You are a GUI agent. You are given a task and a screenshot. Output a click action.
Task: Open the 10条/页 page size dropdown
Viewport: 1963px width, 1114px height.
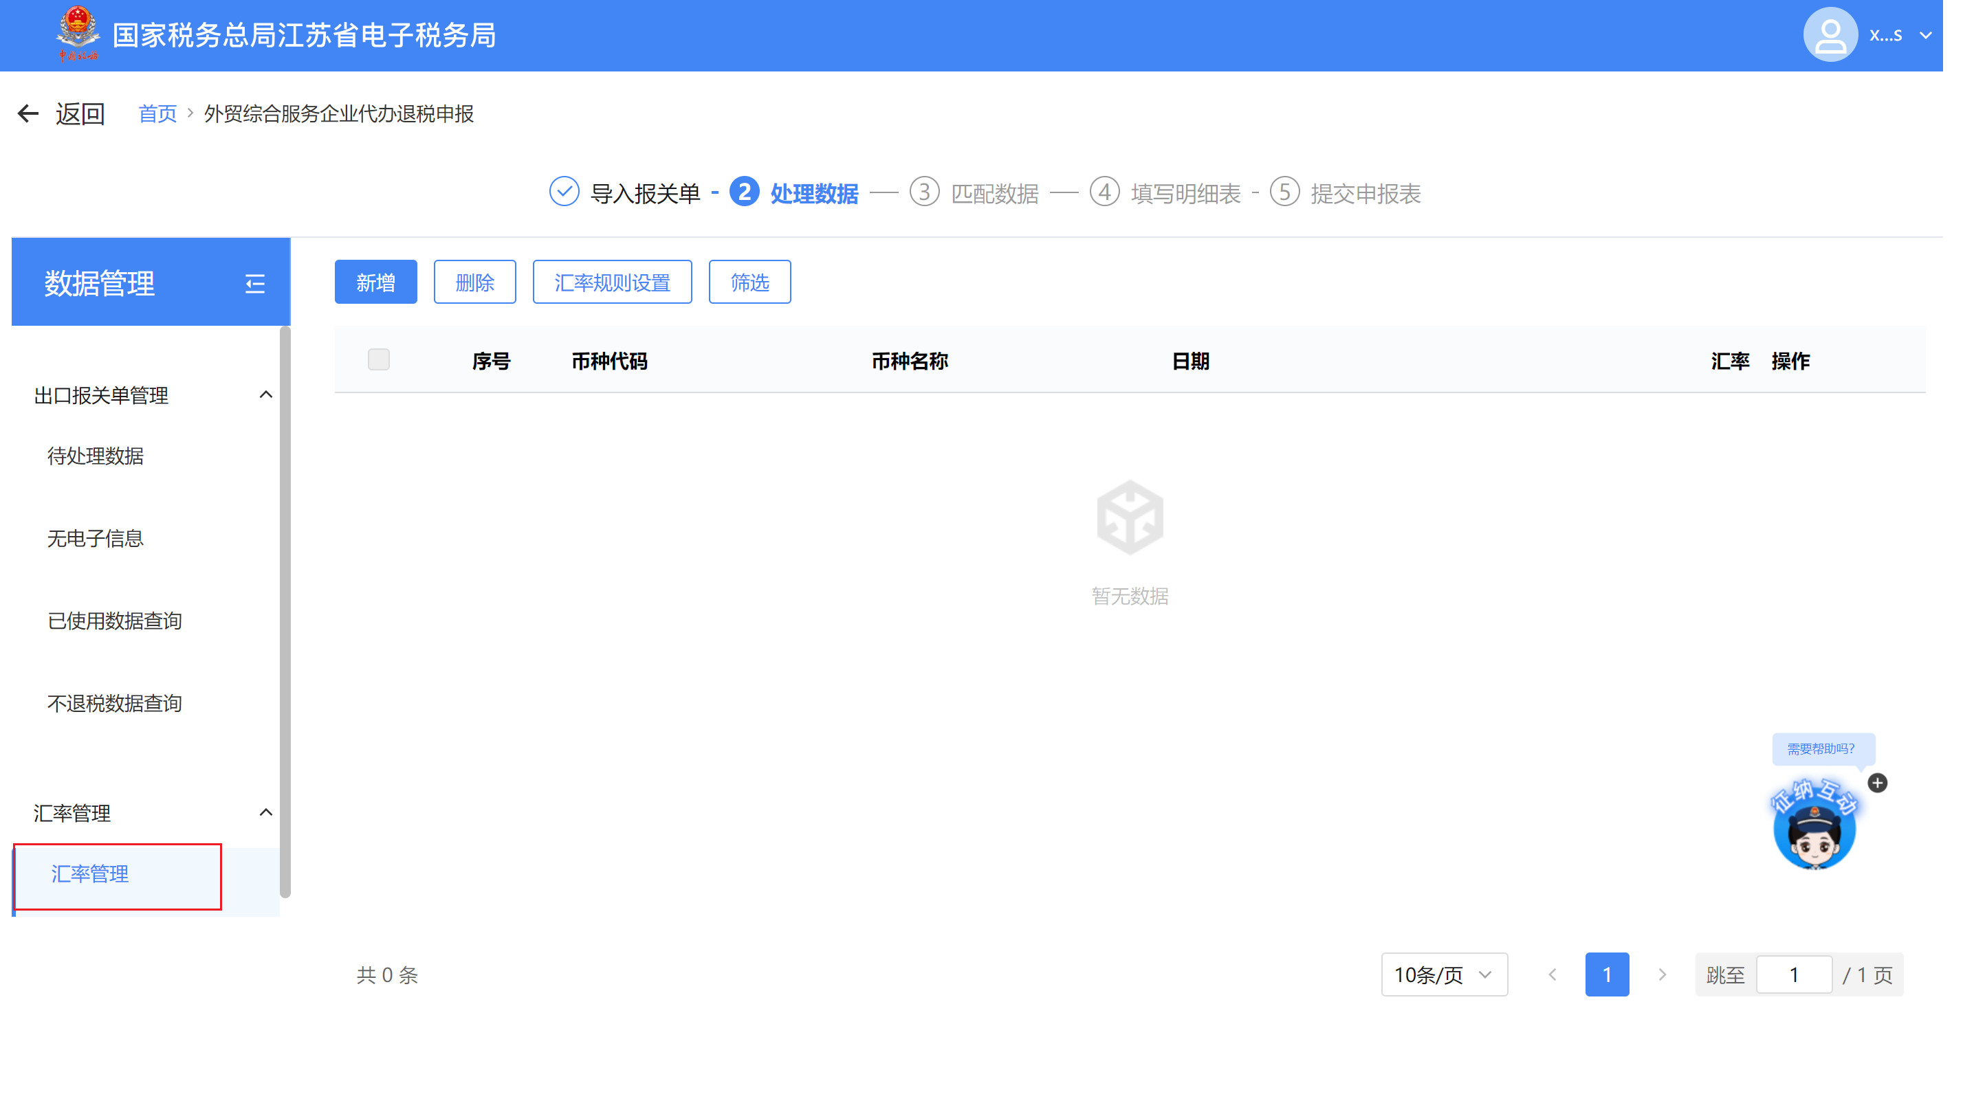click(1443, 974)
